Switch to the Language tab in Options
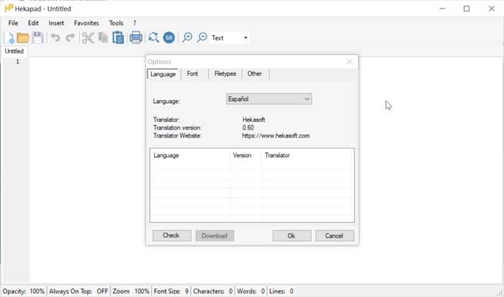Screen dimensions: 504x297 pyautogui.click(x=163, y=74)
